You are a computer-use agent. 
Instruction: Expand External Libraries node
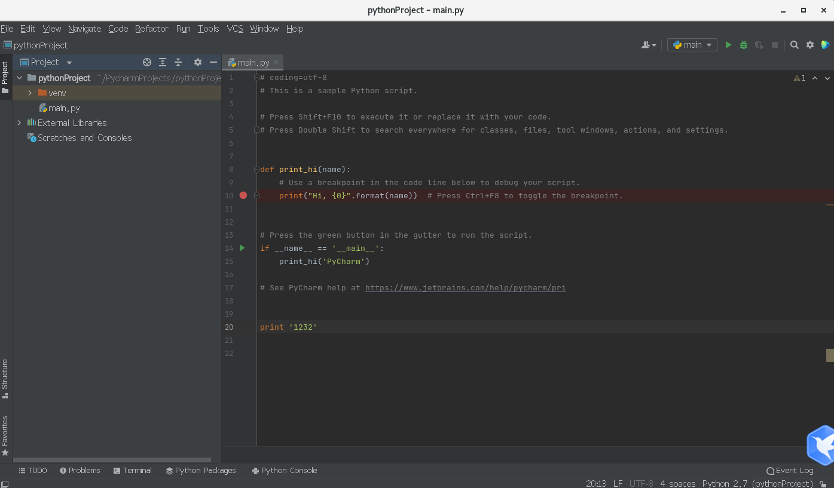(x=19, y=123)
